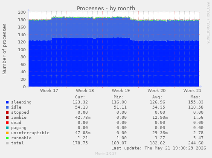Click zombie maximum value 1.56
The width and height of the screenshot is (212, 158).
pos(198,118)
